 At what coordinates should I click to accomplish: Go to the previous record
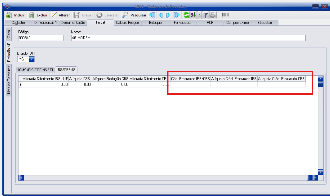click(x=160, y=15)
